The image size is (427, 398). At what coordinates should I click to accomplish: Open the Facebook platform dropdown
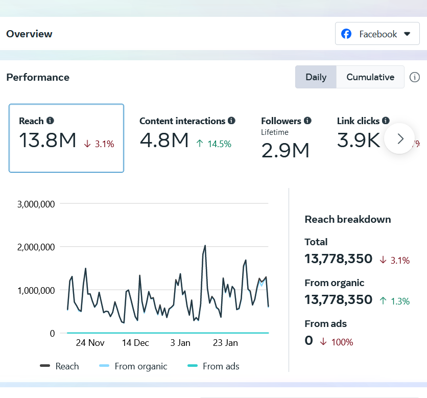pos(377,34)
